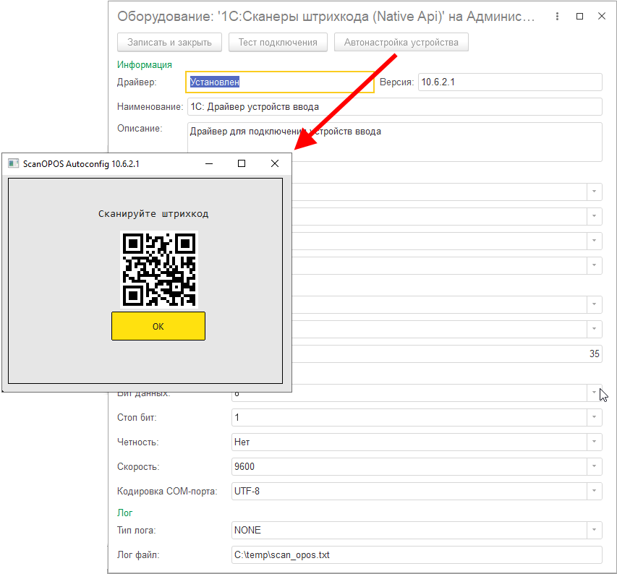Image resolution: width=617 pixels, height=574 pixels.
Task: Click the Версия field with 10.6.2.1
Action: point(510,82)
